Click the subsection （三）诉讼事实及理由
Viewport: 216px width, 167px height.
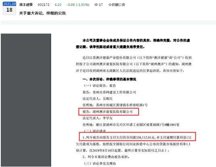(100, 163)
